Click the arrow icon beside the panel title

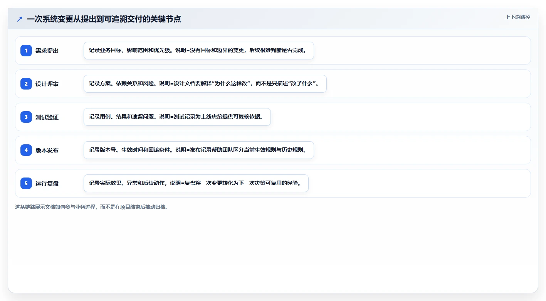[20, 19]
